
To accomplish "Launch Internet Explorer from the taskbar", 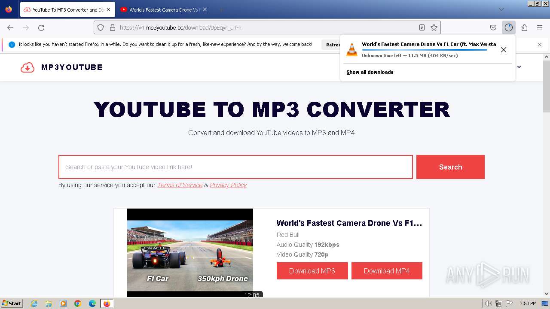I will coord(34,303).
